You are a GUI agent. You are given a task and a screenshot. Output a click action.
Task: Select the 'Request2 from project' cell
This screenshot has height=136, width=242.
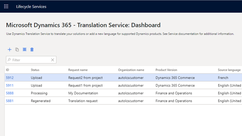pos(85,78)
